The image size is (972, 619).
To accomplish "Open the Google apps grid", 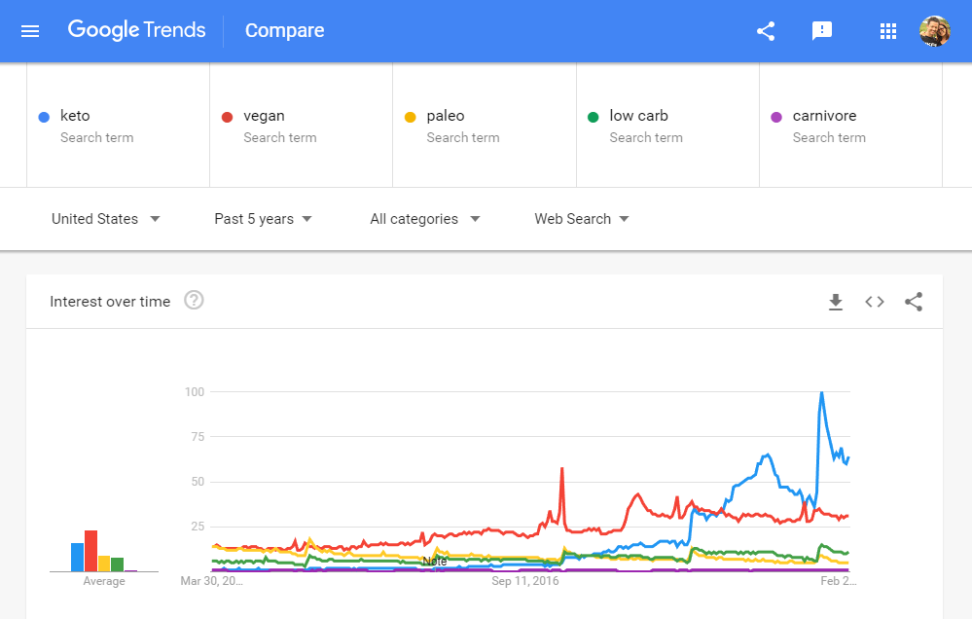I will coord(887,31).
